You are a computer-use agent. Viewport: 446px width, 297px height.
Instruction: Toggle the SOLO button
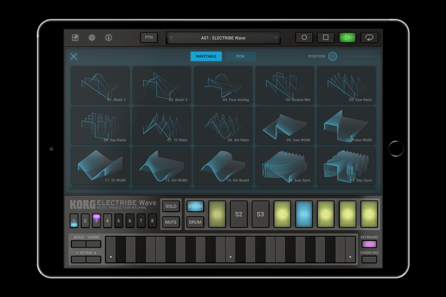tap(171, 206)
